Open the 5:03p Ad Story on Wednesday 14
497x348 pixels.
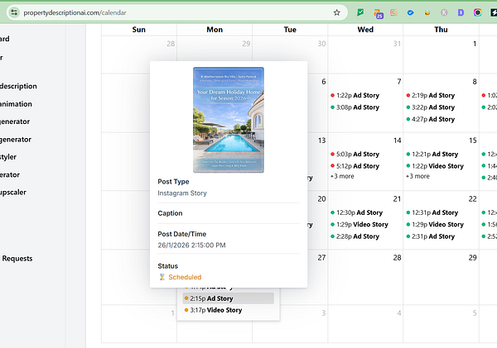[355, 154]
